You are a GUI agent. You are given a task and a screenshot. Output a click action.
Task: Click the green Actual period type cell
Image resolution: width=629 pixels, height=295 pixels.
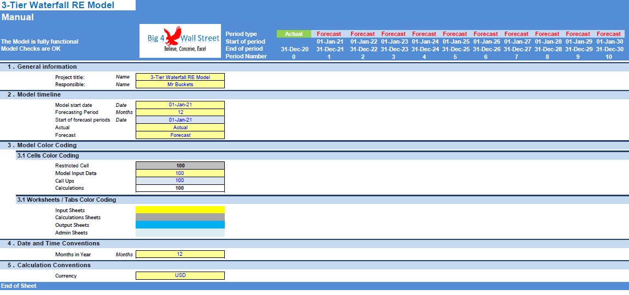(x=294, y=34)
